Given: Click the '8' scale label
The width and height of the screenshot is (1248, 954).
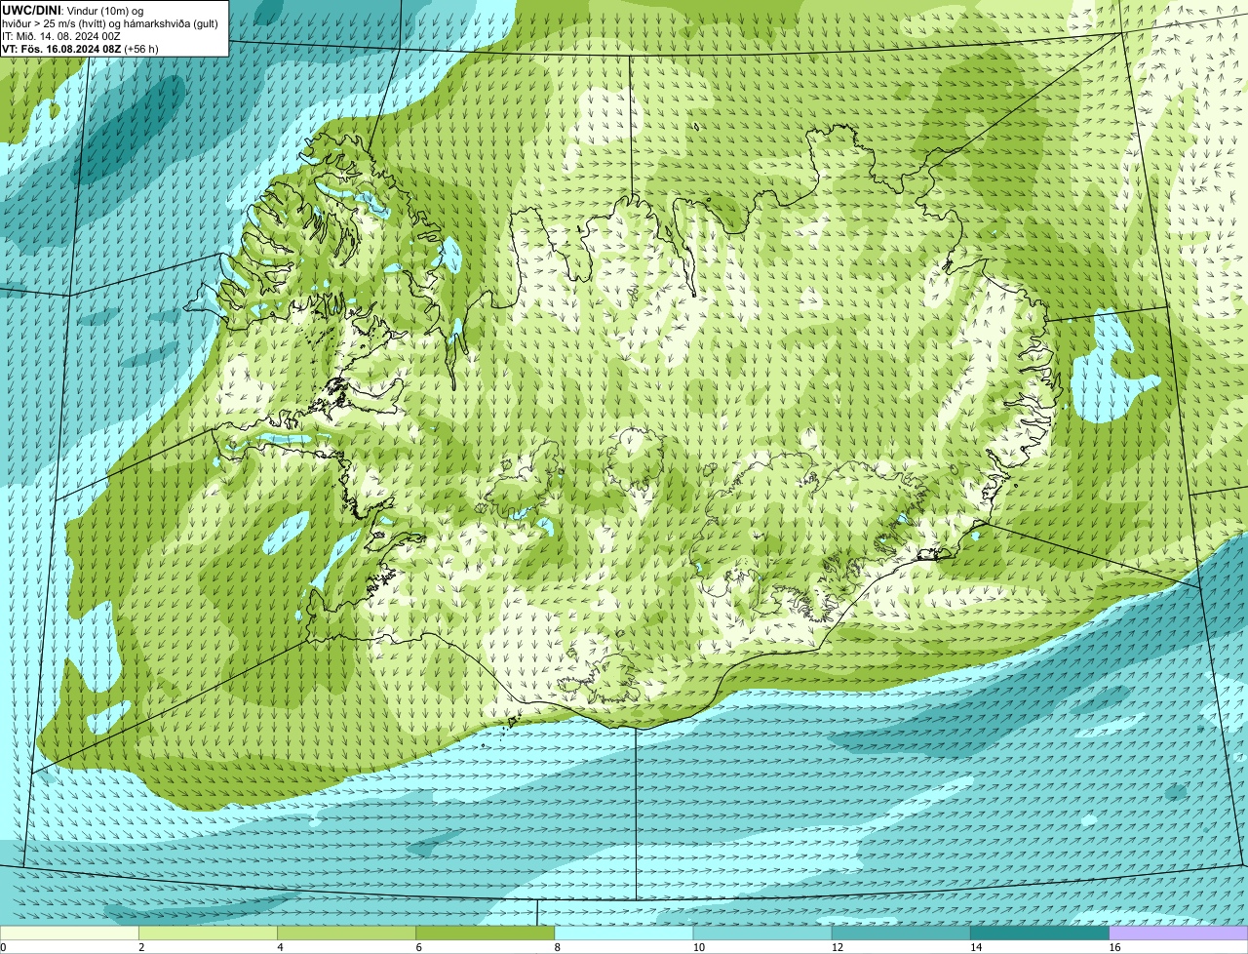Looking at the screenshot, I should coord(557,947).
